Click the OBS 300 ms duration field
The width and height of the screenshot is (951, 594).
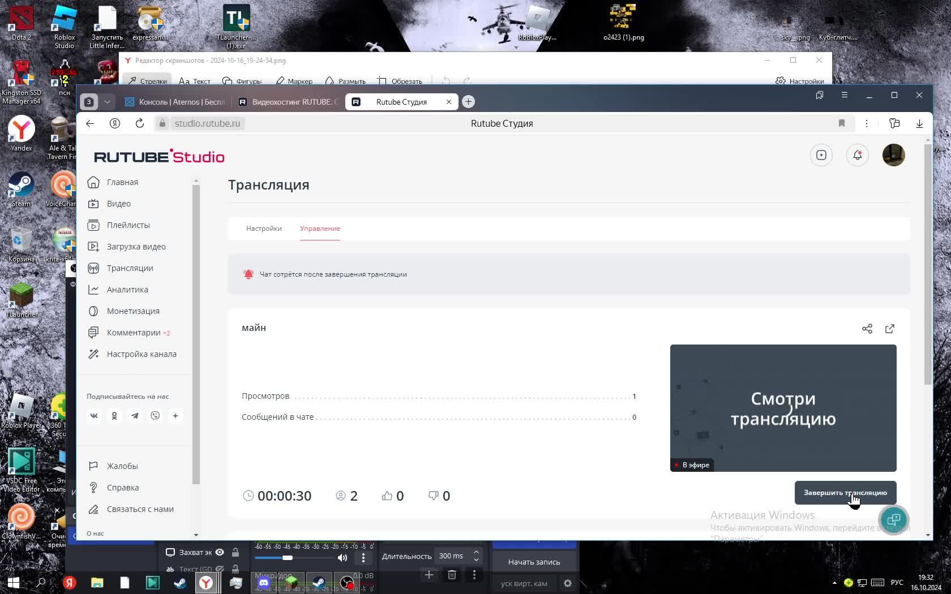coord(452,556)
